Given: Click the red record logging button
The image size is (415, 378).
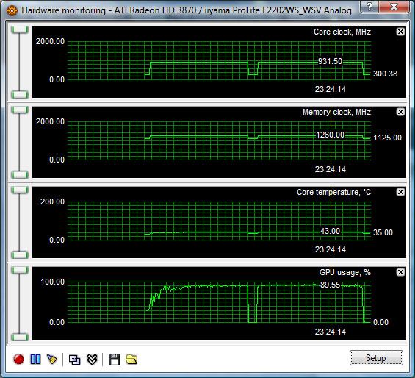Looking at the screenshot, I should [19, 359].
